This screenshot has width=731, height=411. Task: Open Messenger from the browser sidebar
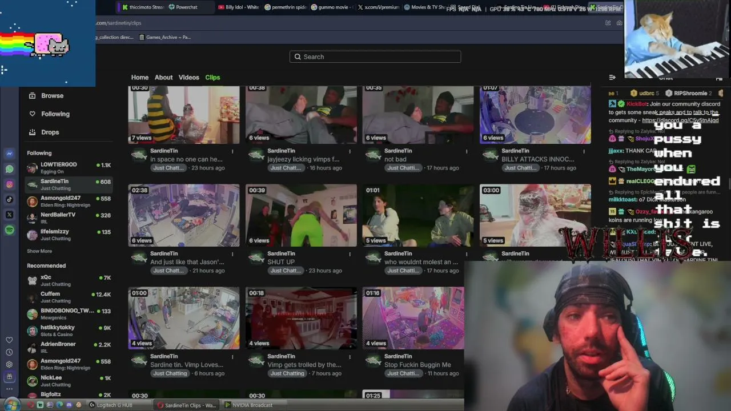pos(10,154)
